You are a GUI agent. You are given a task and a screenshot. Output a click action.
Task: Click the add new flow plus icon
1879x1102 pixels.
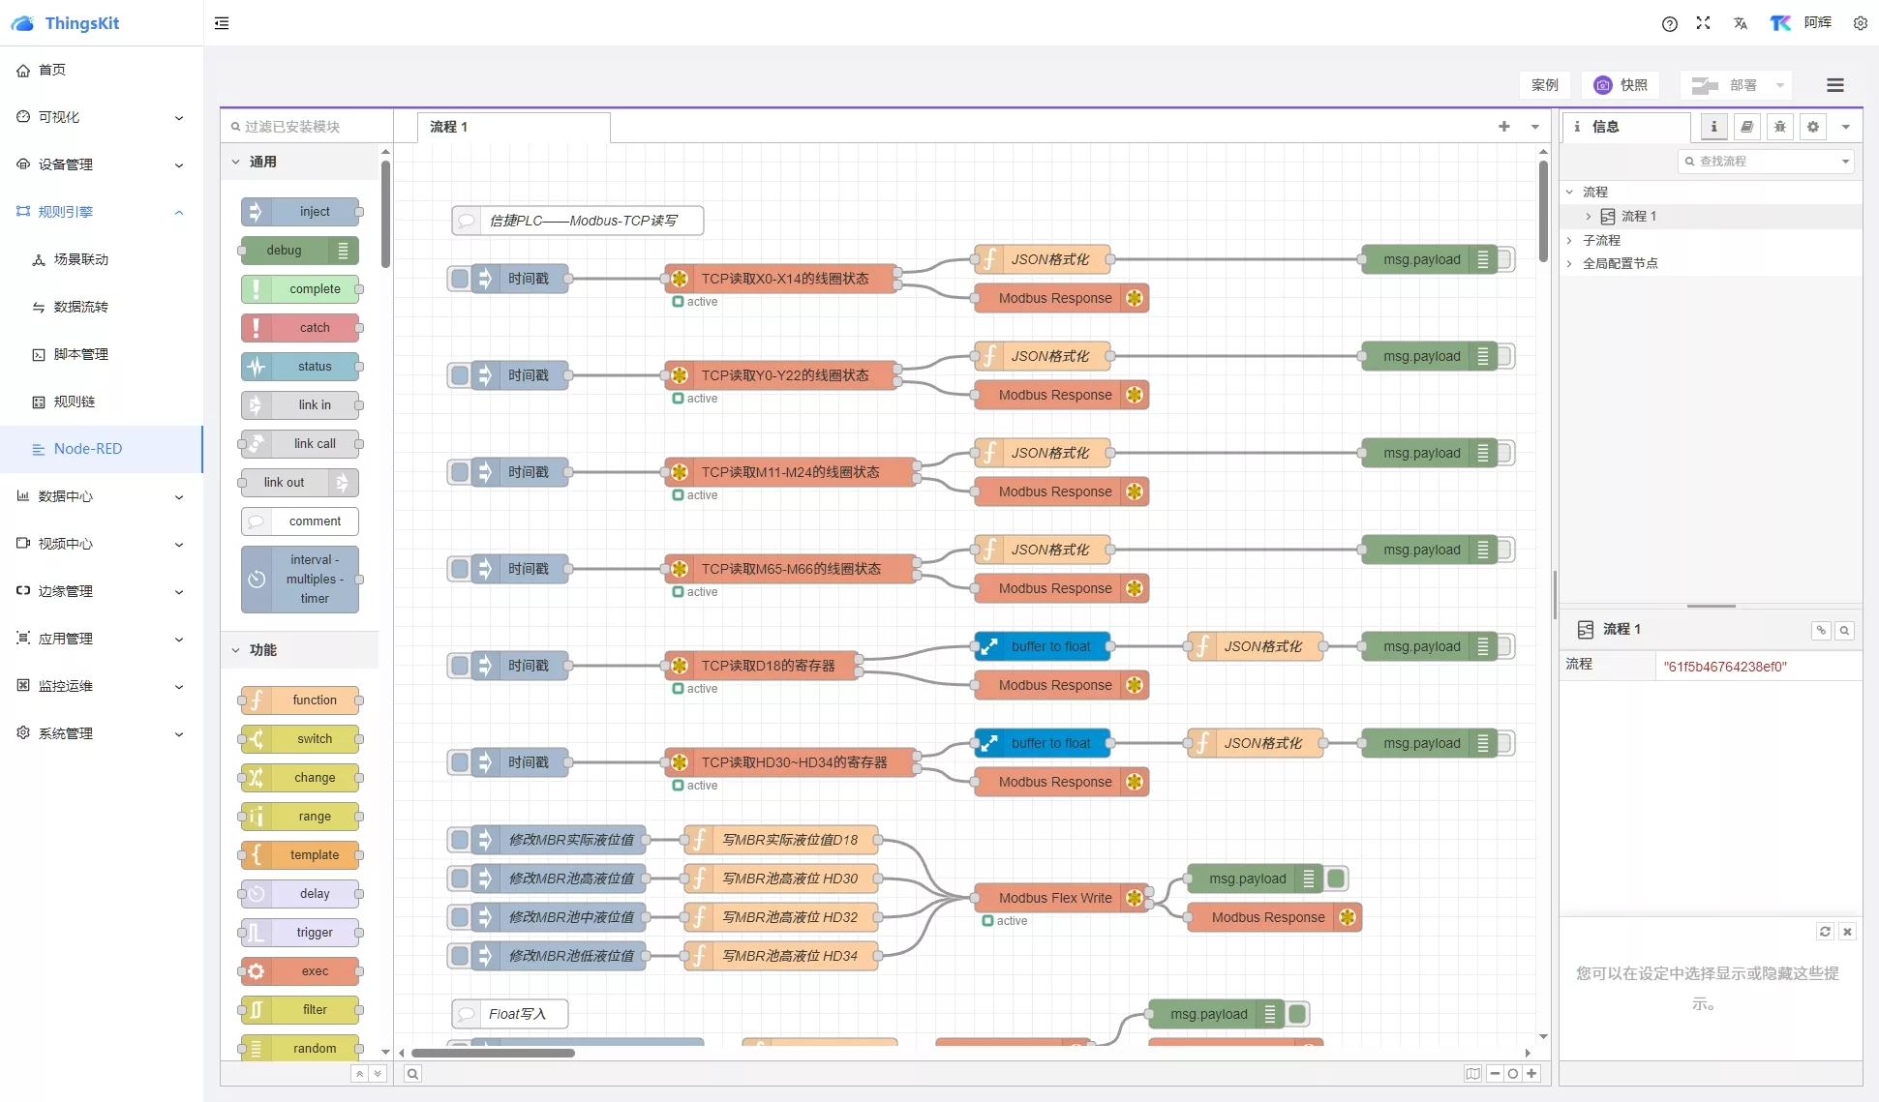[1503, 127]
